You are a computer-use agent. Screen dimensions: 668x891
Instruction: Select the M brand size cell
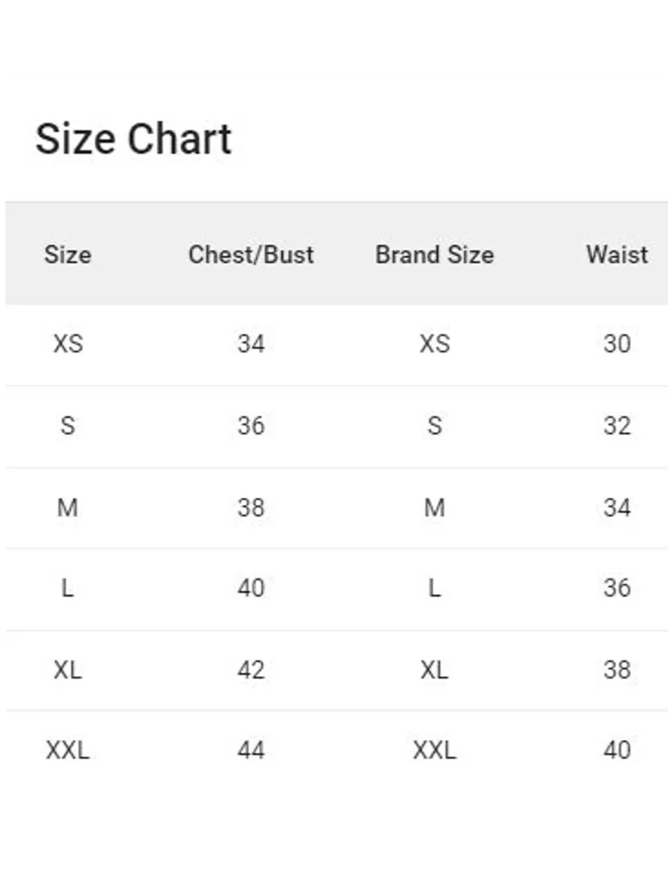434,507
